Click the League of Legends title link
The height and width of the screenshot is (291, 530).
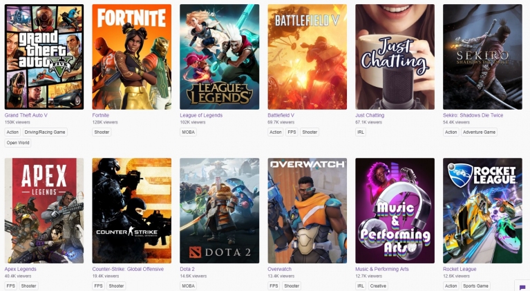[201, 115]
